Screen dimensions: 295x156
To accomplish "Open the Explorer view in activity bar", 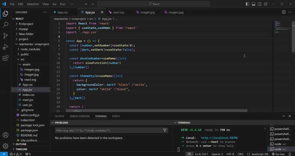I will click(x=6, y=13).
